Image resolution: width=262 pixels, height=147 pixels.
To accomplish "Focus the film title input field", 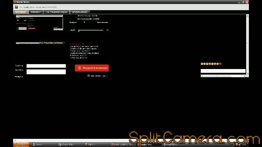I will (x=46, y=66).
